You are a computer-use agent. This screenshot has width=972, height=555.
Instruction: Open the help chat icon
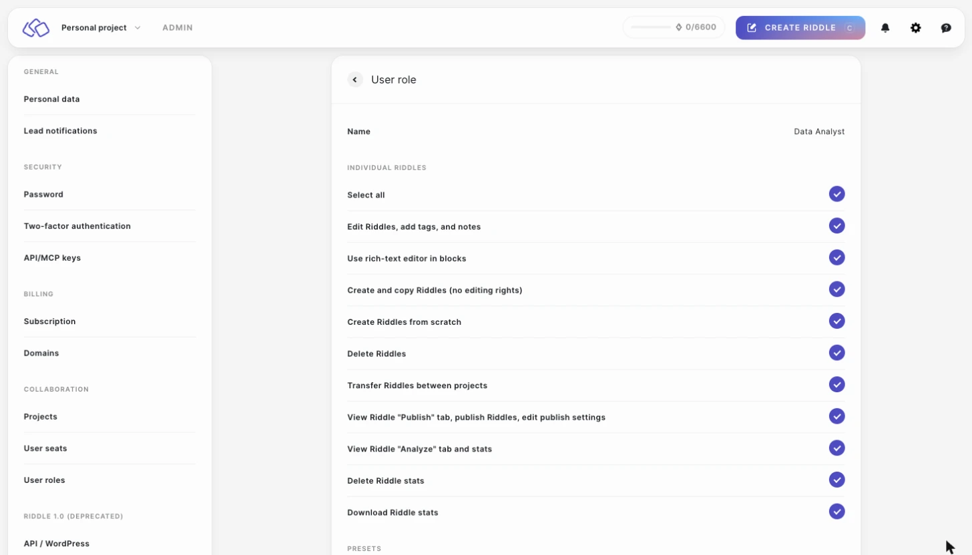pos(946,28)
